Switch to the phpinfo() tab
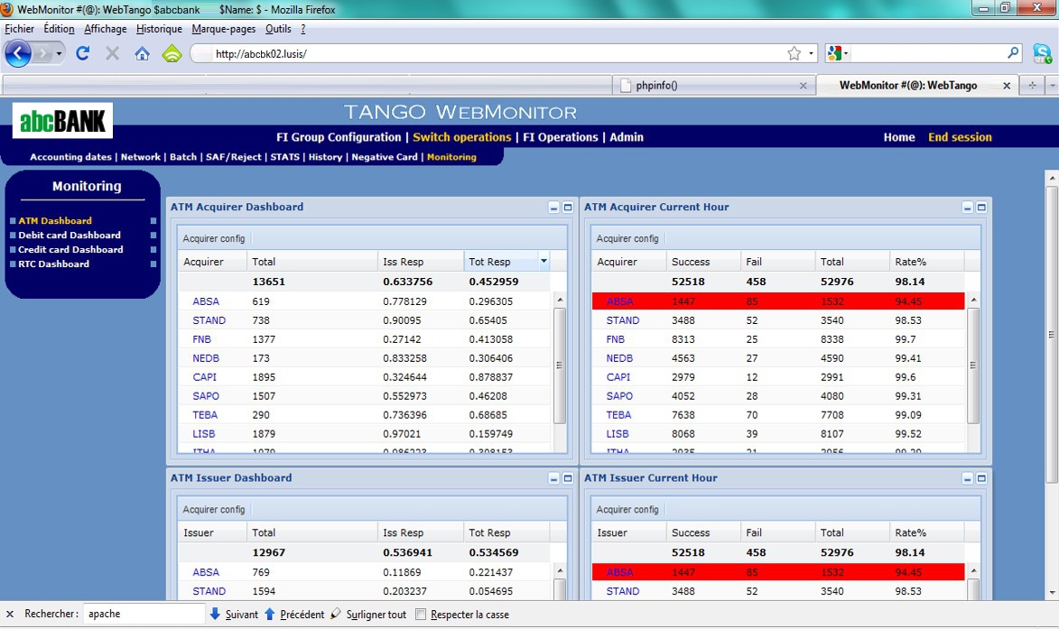The height and width of the screenshot is (629, 1059). point(656,86)
